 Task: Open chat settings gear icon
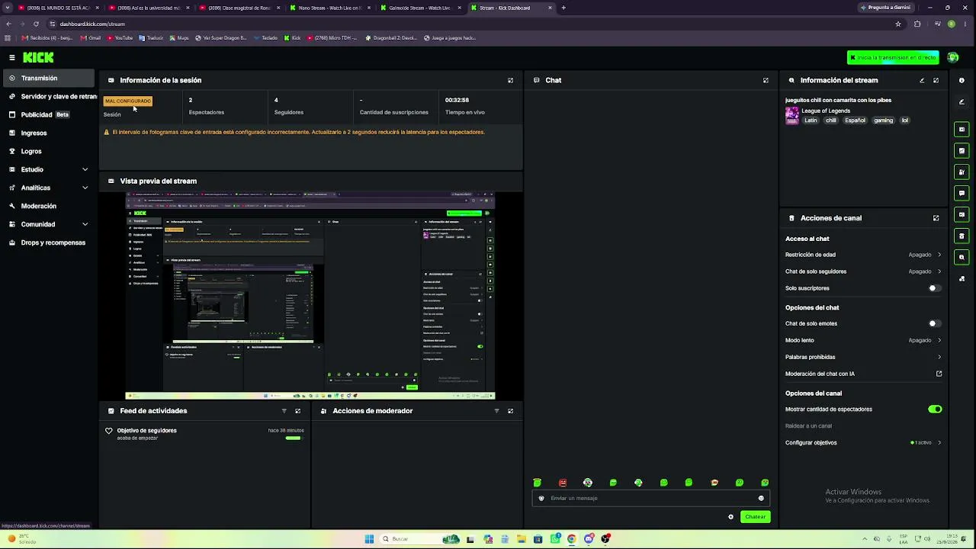[730, 517]
